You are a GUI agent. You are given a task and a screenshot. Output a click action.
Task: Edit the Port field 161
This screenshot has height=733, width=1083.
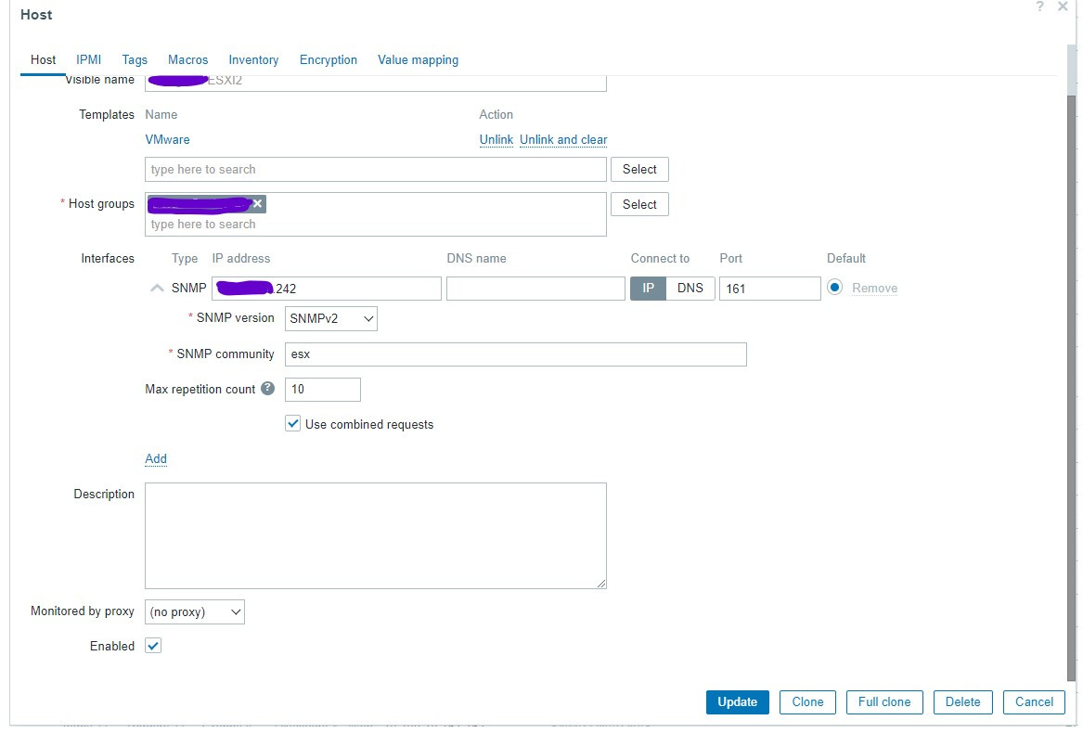[x=770, y=289]
